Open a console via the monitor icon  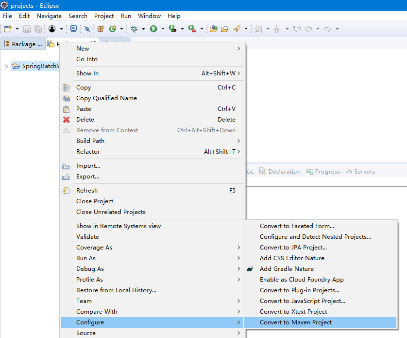[x=74, y=29]
